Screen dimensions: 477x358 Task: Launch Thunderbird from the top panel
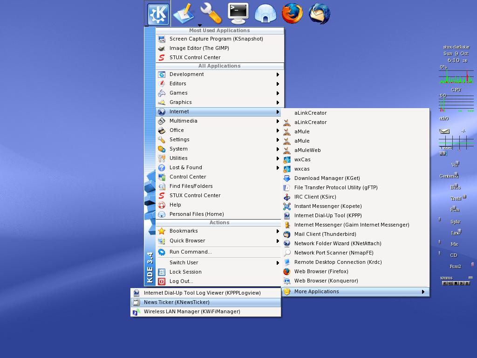(x=319, y=14)
